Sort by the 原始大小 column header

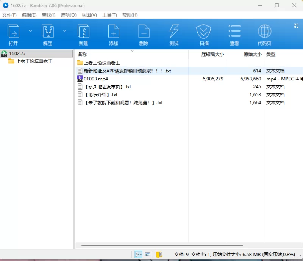coord(252,54)
